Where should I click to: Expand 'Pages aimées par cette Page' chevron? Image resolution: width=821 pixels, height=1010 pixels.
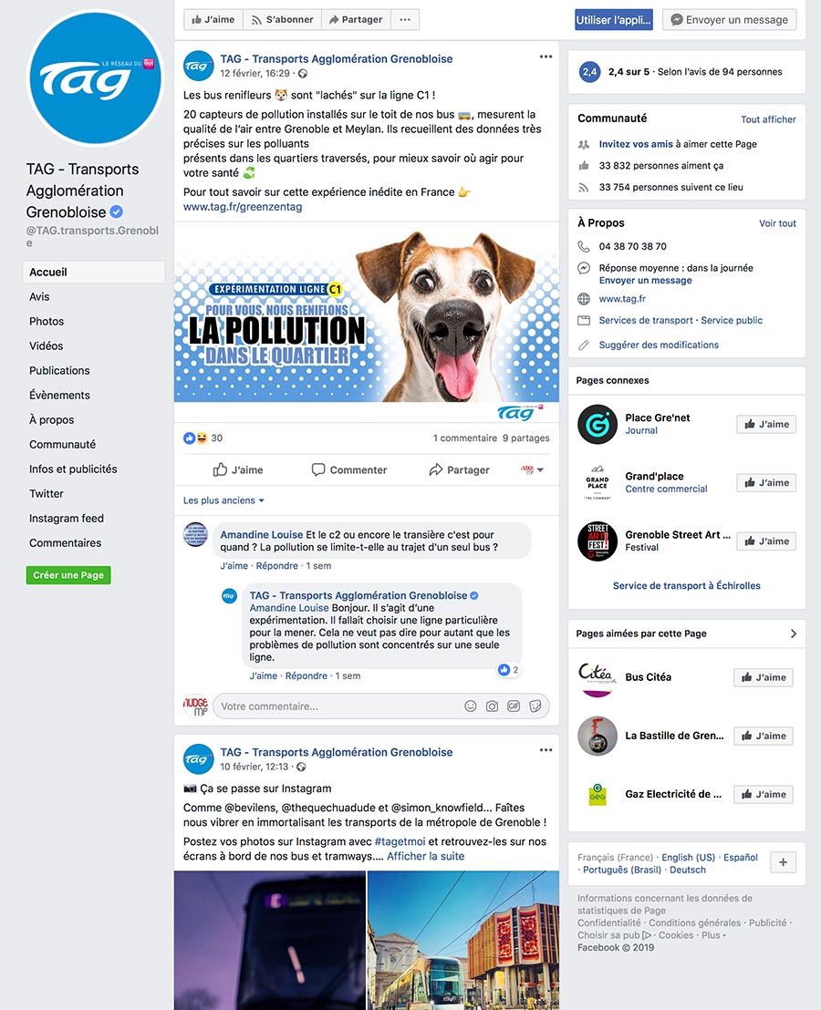point(794,634)
